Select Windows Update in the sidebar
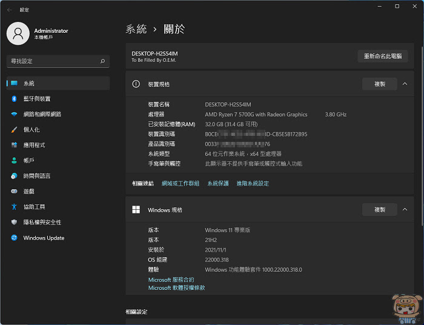 [58, 238]
